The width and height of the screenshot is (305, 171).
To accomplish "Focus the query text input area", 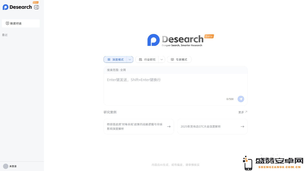I will tap(175, 85).
